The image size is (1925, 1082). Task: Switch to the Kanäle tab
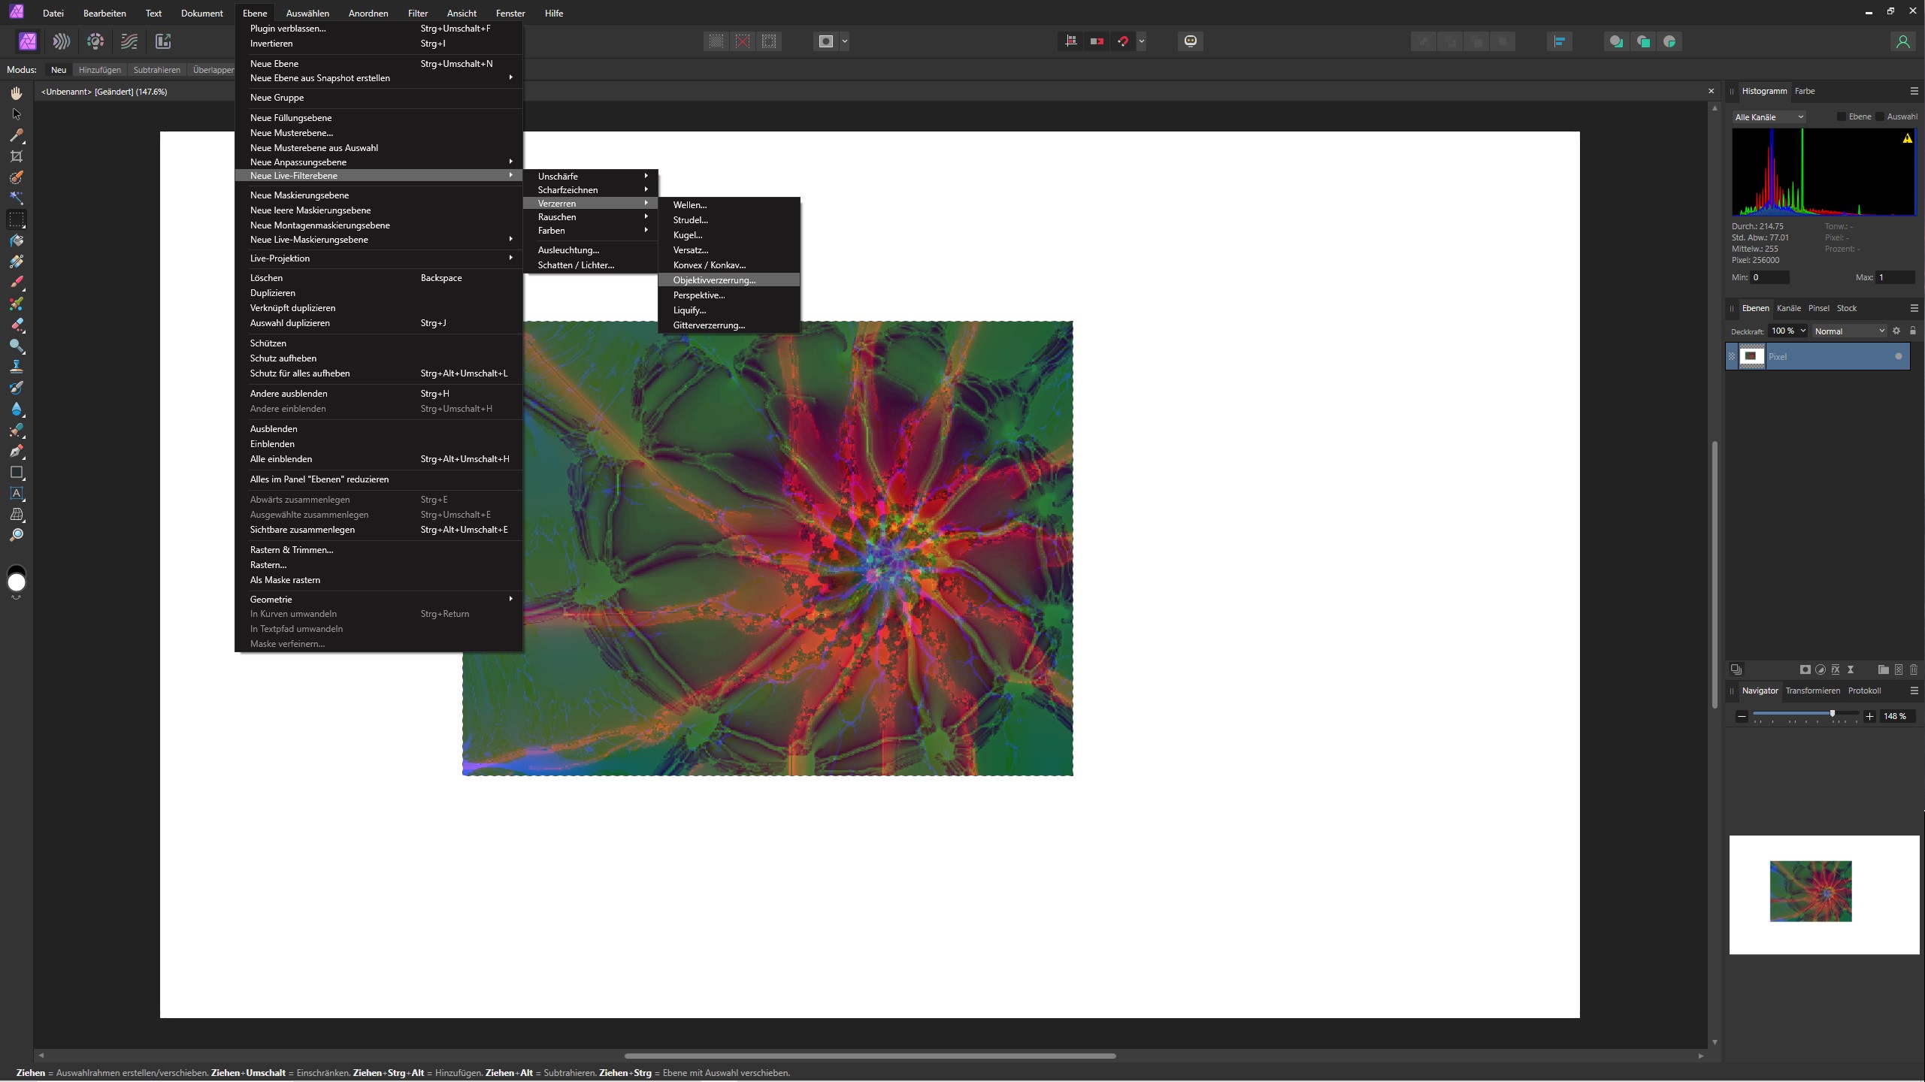click(x=1788, y=308)
